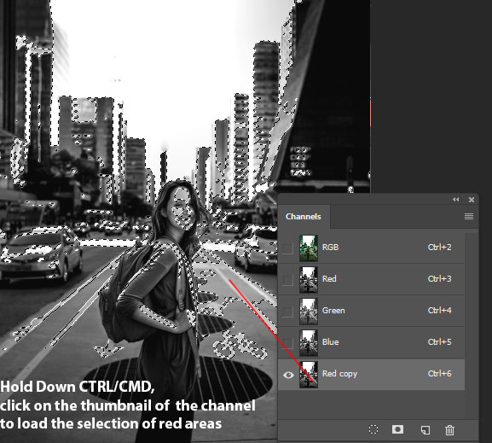
Task: Toggle visibility of the Red channel
Action: (x=287, y=280)
